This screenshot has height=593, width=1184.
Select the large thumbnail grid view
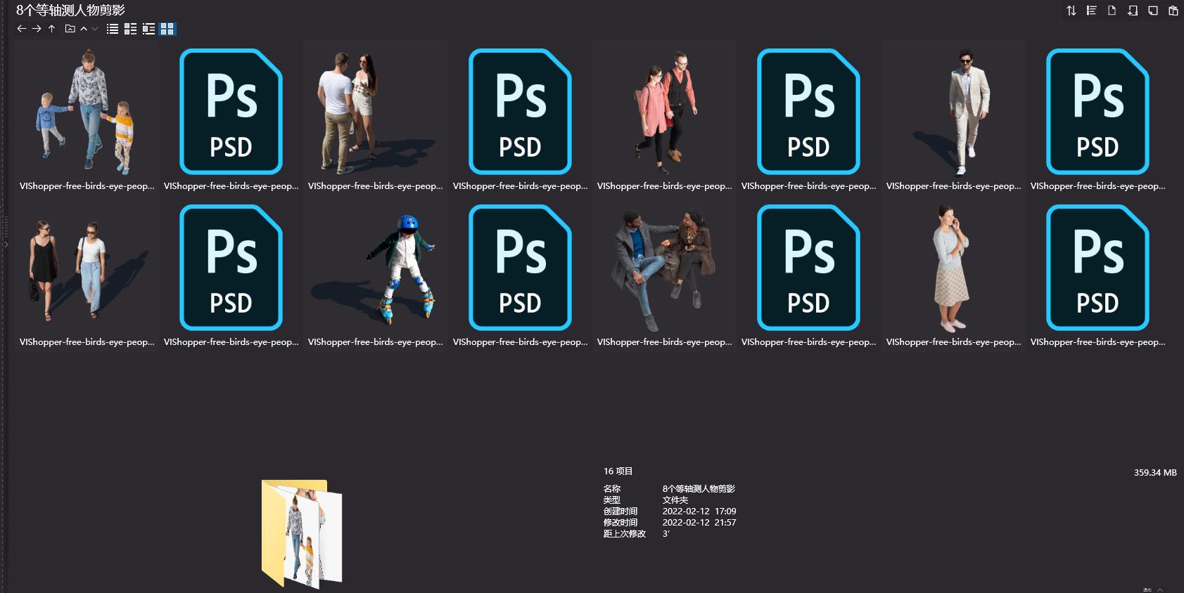pos(167,29)
